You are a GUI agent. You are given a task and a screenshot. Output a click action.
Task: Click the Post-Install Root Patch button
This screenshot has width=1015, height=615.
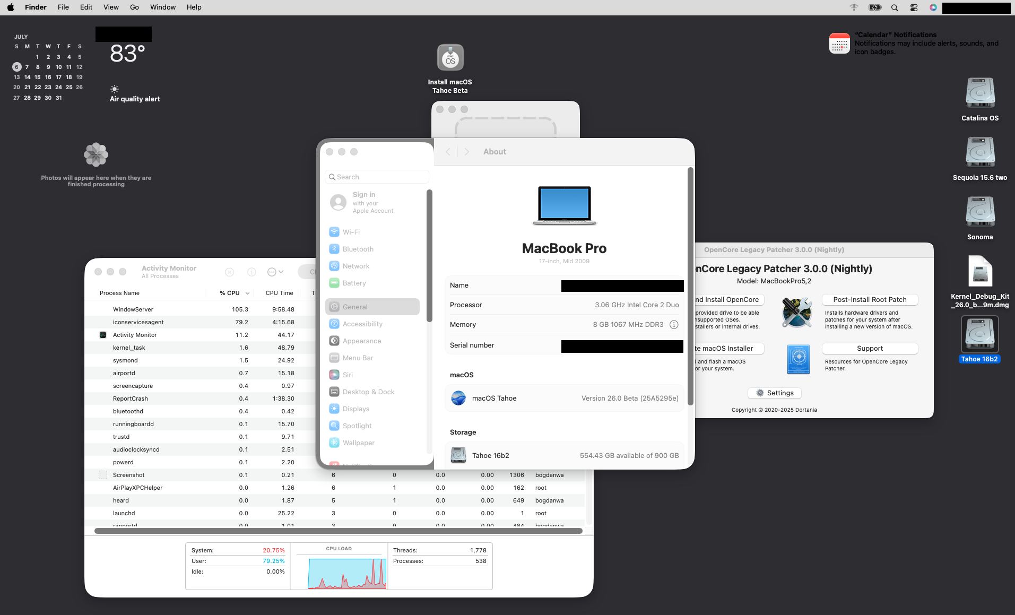point(870,299)
